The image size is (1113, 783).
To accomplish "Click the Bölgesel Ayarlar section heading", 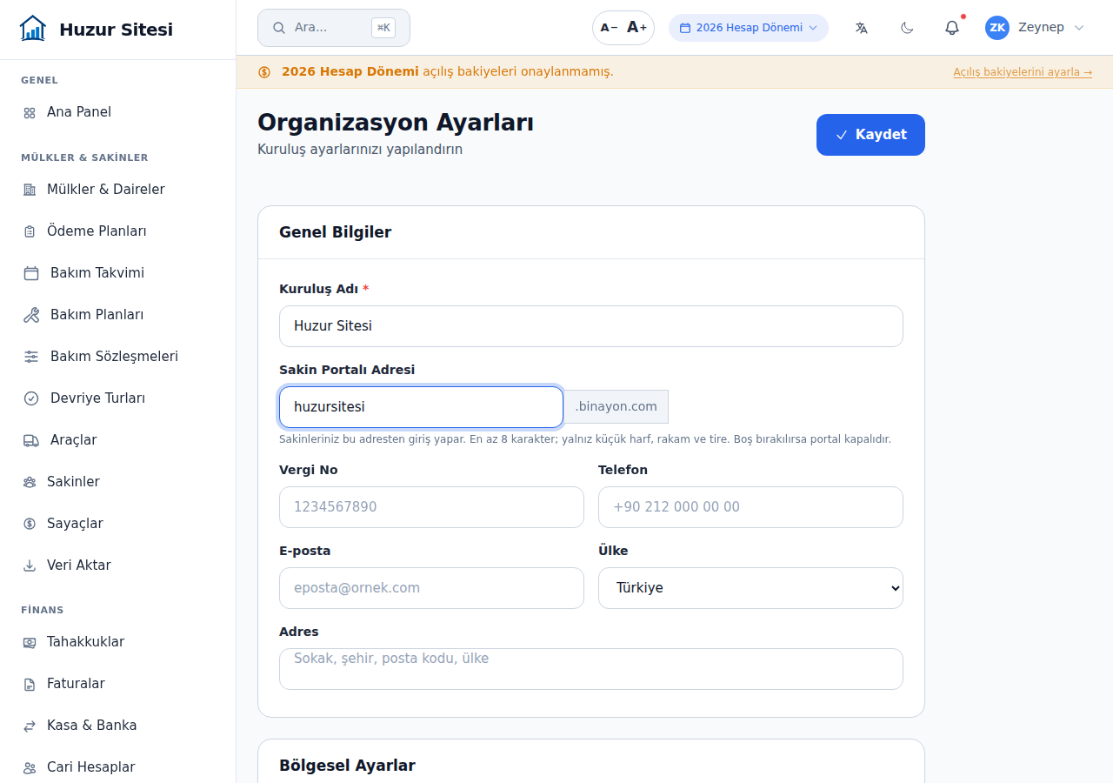I will (347, 766).
